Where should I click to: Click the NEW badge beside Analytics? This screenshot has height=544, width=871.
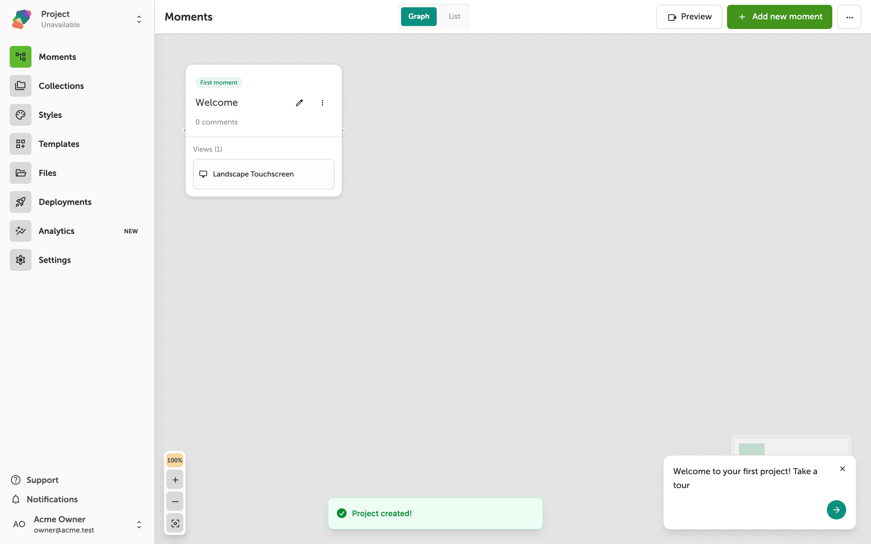click(x=131, y=231)
